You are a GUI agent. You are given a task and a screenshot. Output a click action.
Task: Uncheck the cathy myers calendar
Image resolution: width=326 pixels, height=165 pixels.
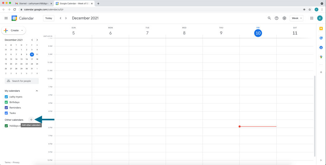pyautogui.click(x=6, y=97)
